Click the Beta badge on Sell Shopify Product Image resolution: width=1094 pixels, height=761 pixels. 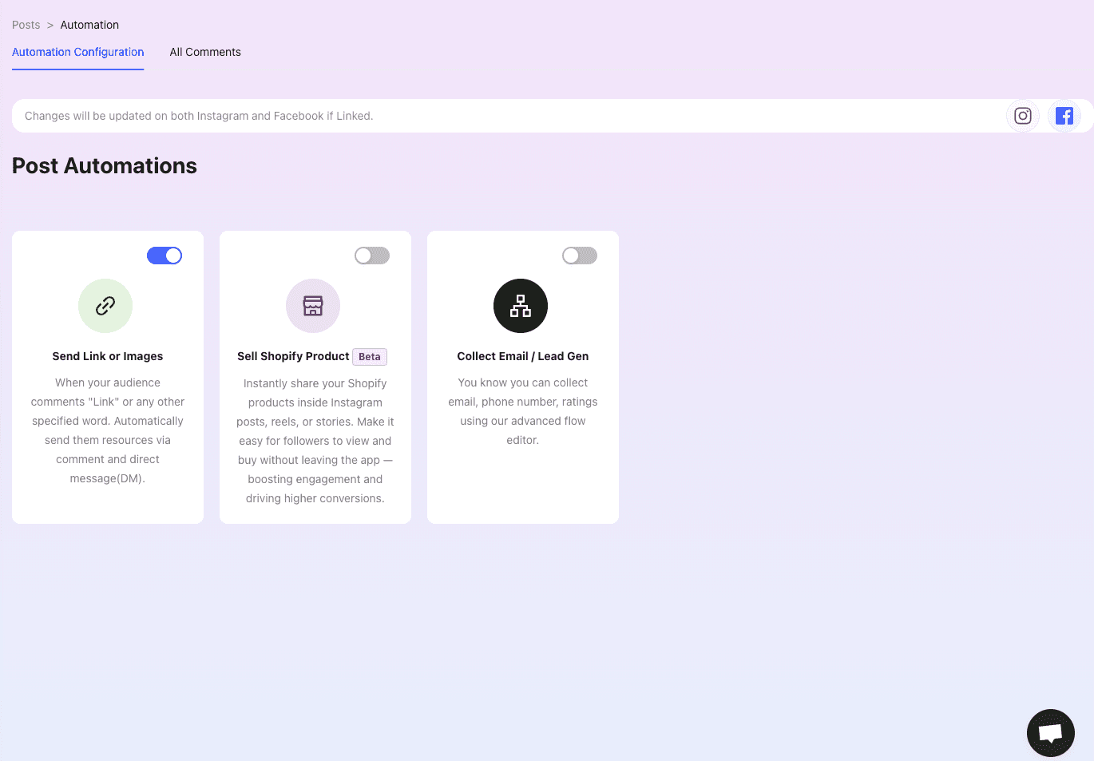(x=369, y=356)
